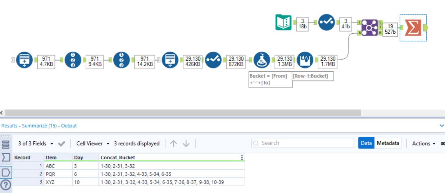445x193 pixels.
Task: Open the 3 of 3 Fields dropdown
Action: [x=36, y=143]
